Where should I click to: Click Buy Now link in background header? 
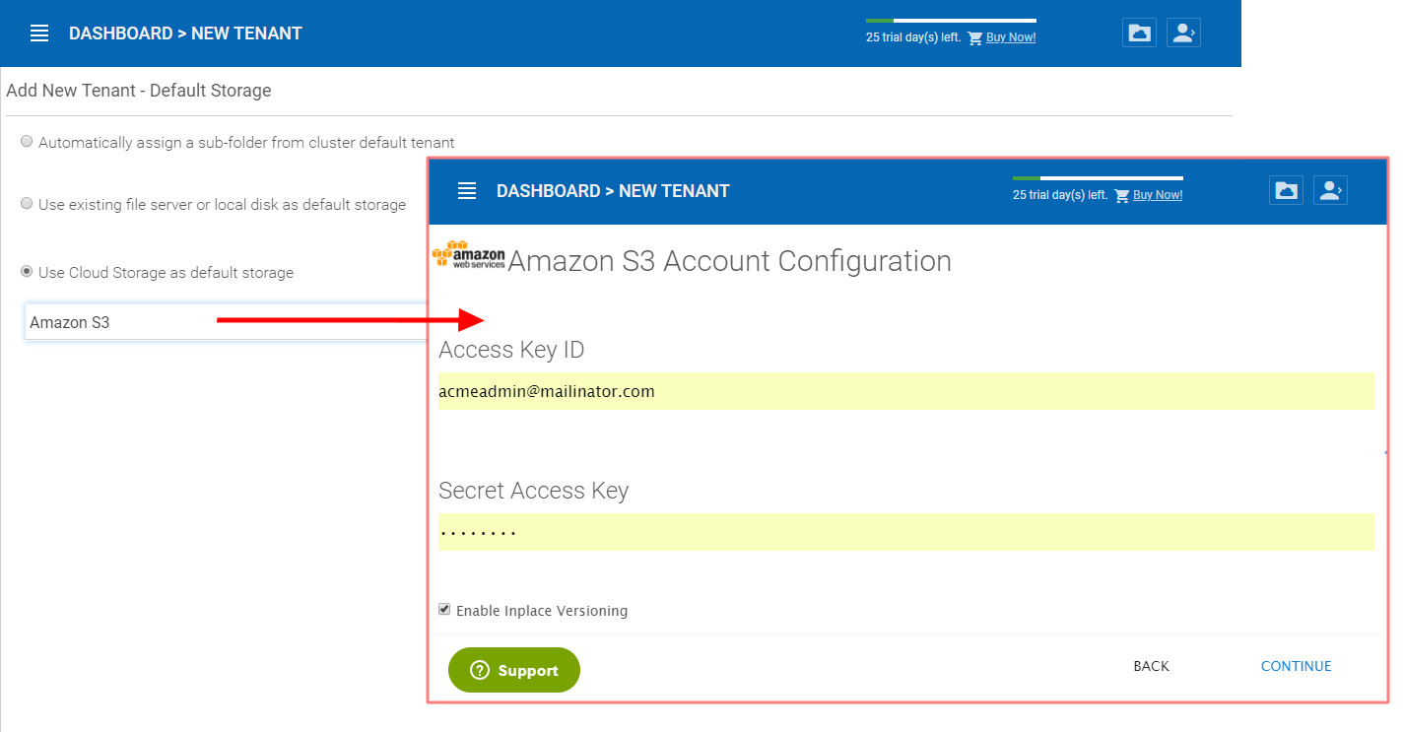[1011, 38]
